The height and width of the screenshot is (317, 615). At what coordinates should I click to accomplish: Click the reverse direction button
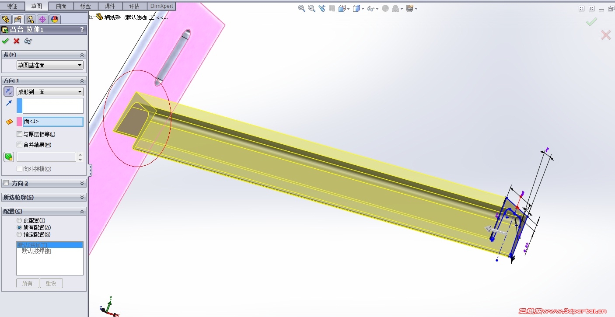9,91
